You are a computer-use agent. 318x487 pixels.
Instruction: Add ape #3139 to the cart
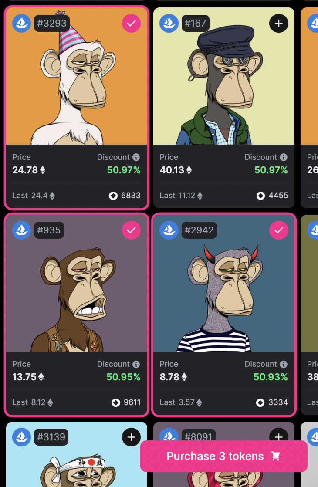(132, 437)
